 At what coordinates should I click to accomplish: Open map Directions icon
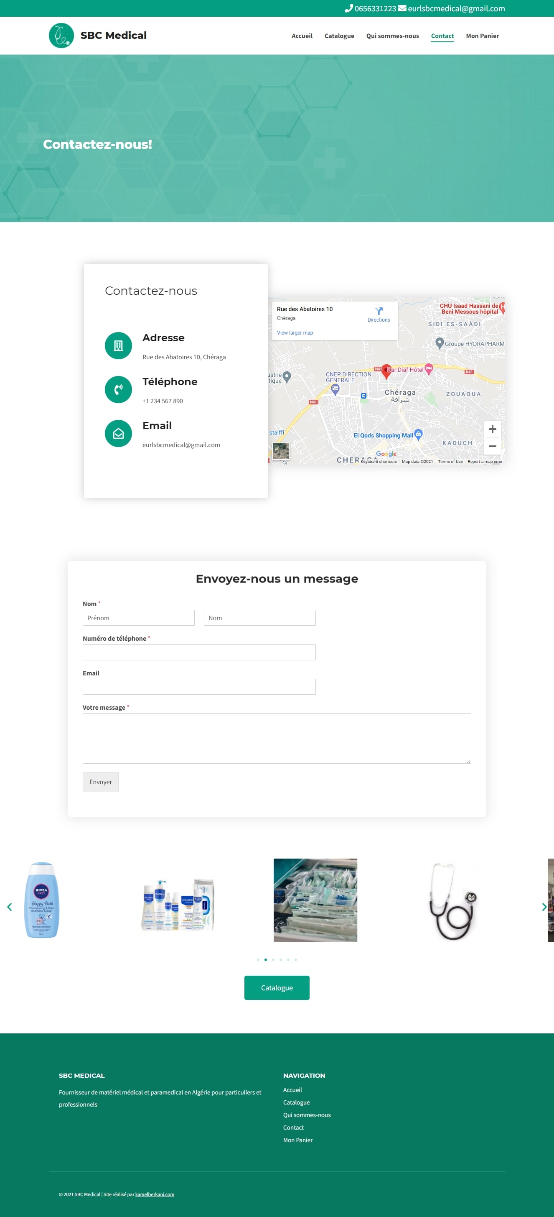click(379, 311)
